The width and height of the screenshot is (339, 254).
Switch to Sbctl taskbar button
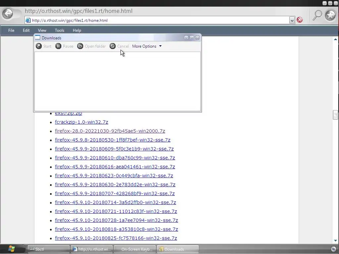(x=49, y=249)
